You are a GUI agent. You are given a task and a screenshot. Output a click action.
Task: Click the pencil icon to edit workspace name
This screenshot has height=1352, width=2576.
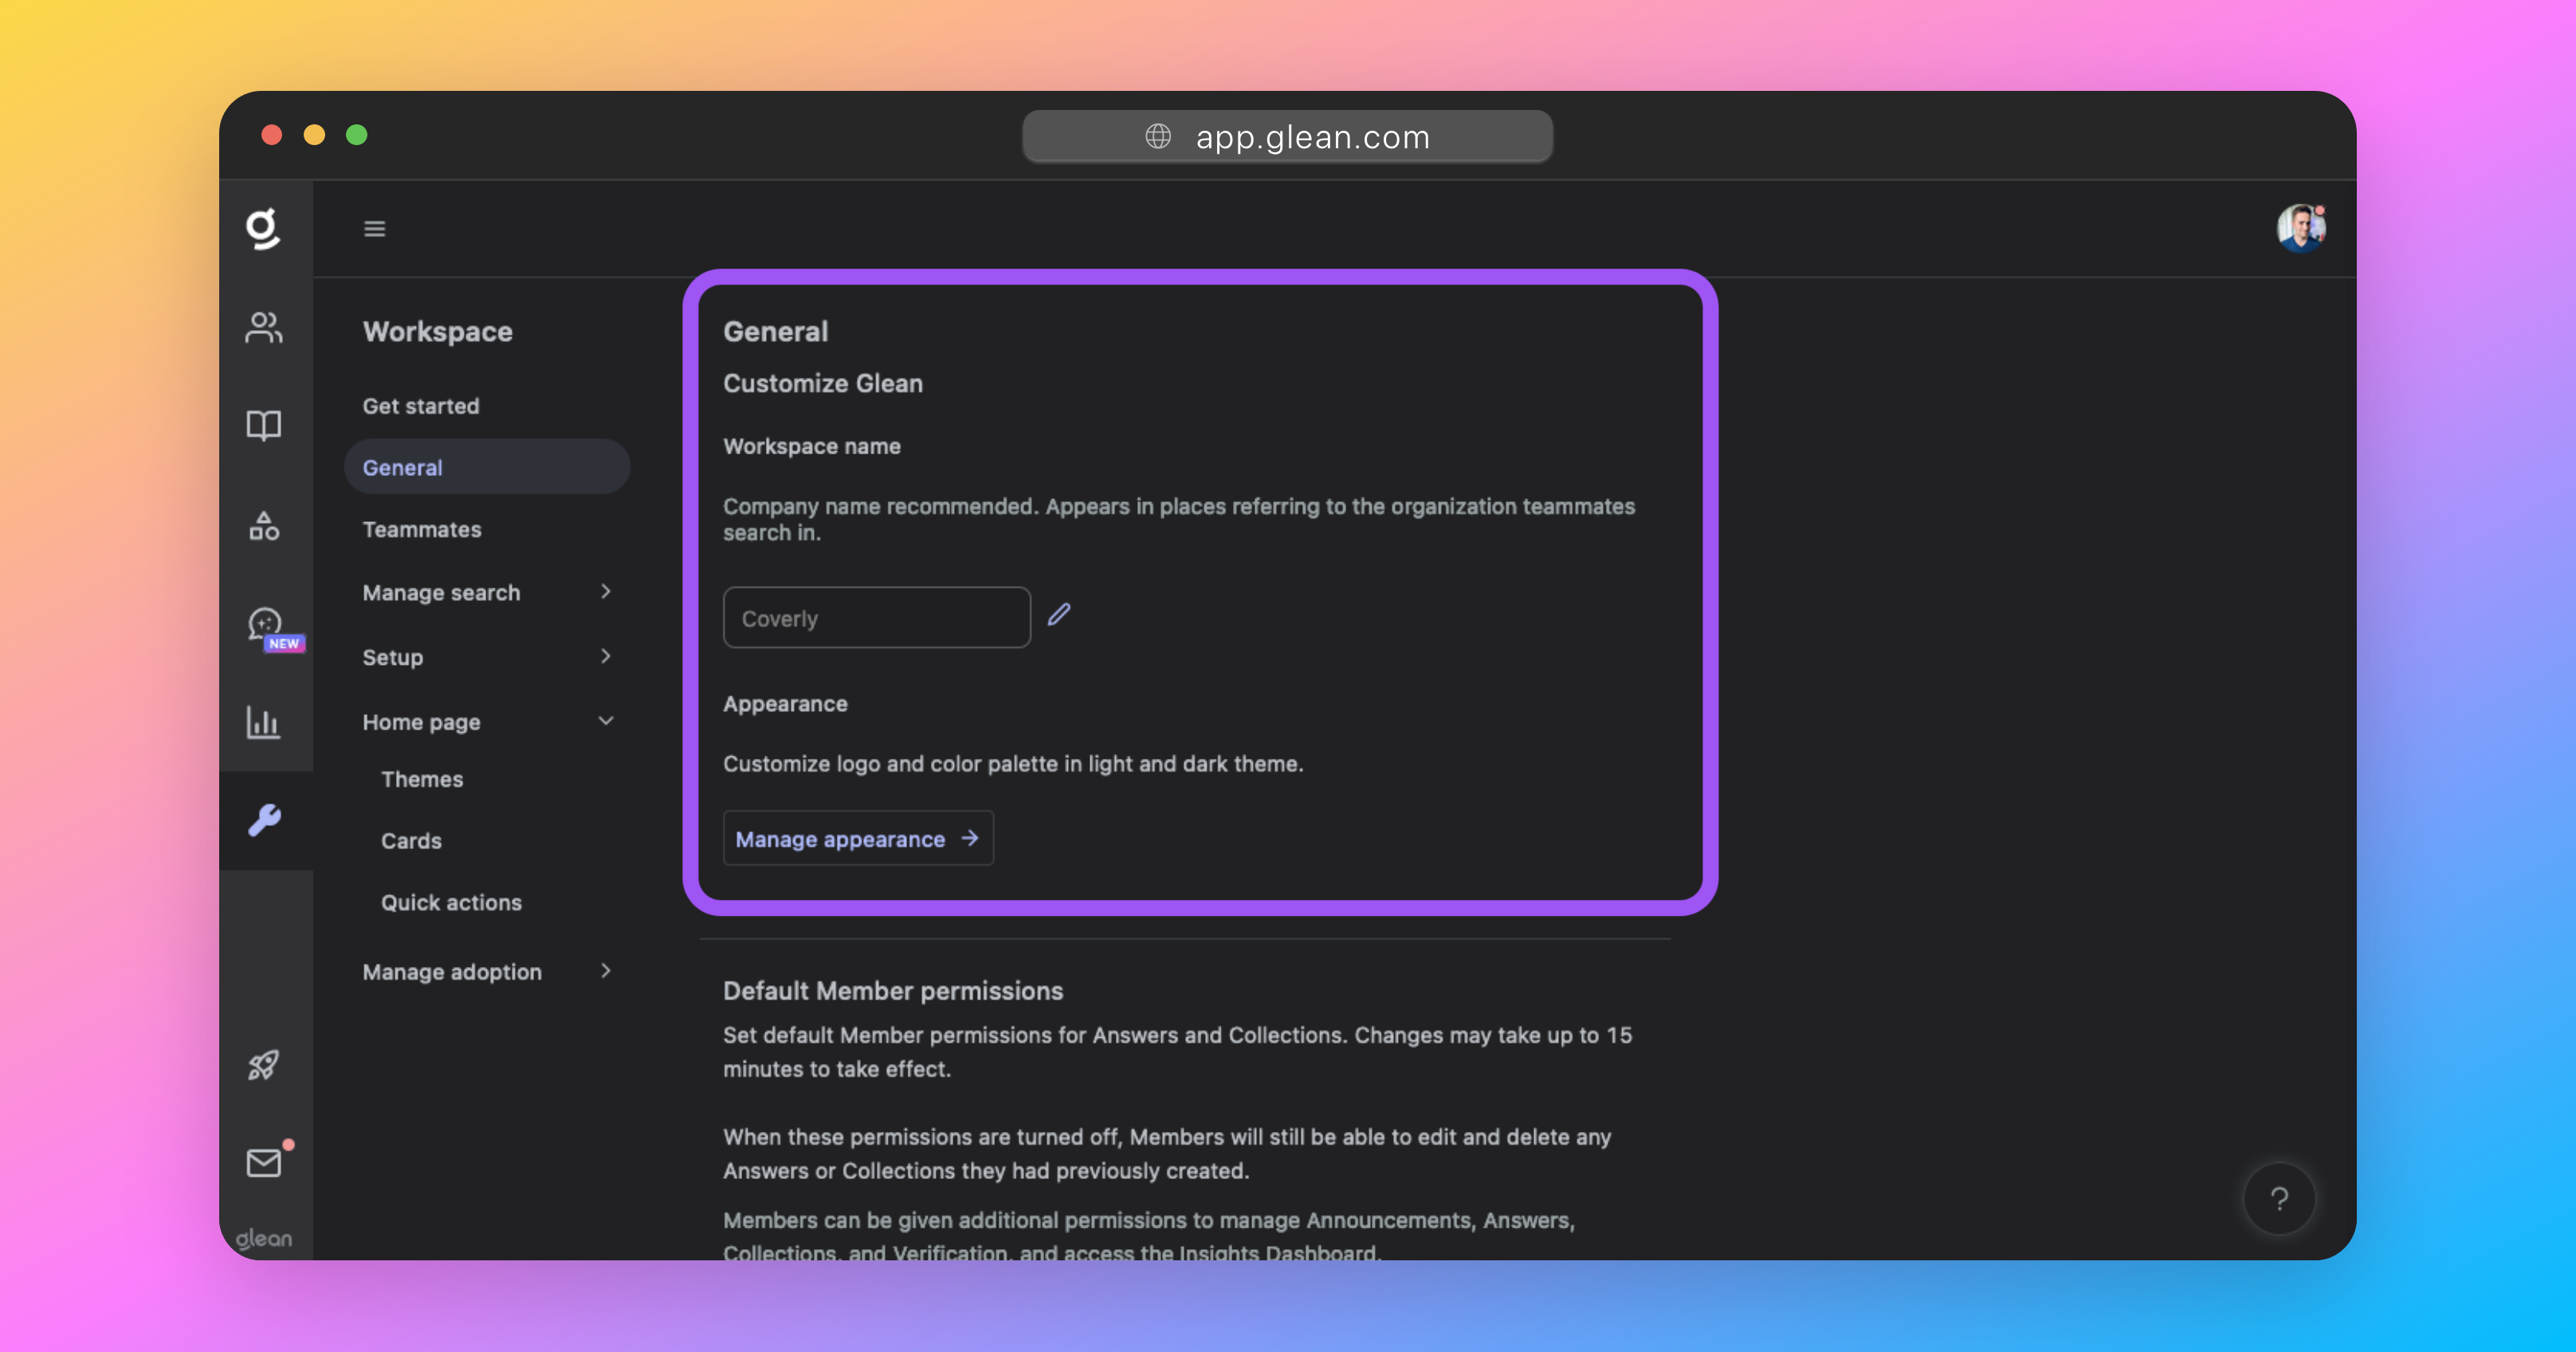tap(1059, 614)
